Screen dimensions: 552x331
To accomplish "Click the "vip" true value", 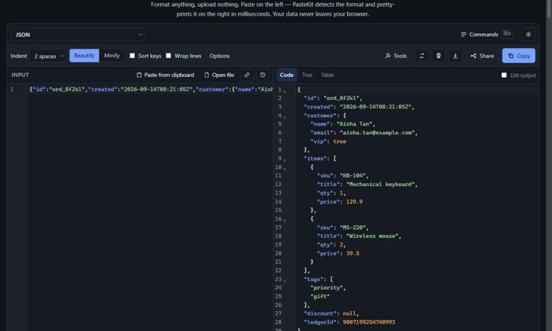I will [x=339, y=141].
